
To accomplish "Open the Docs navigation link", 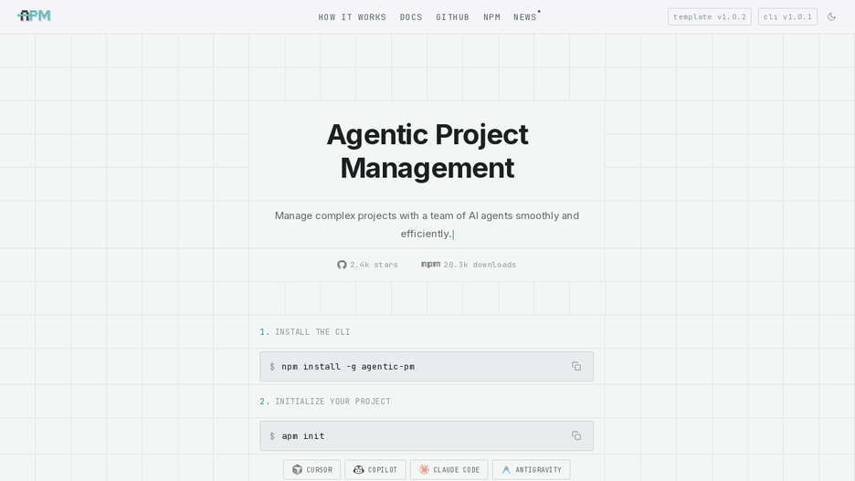I will 411,17.
